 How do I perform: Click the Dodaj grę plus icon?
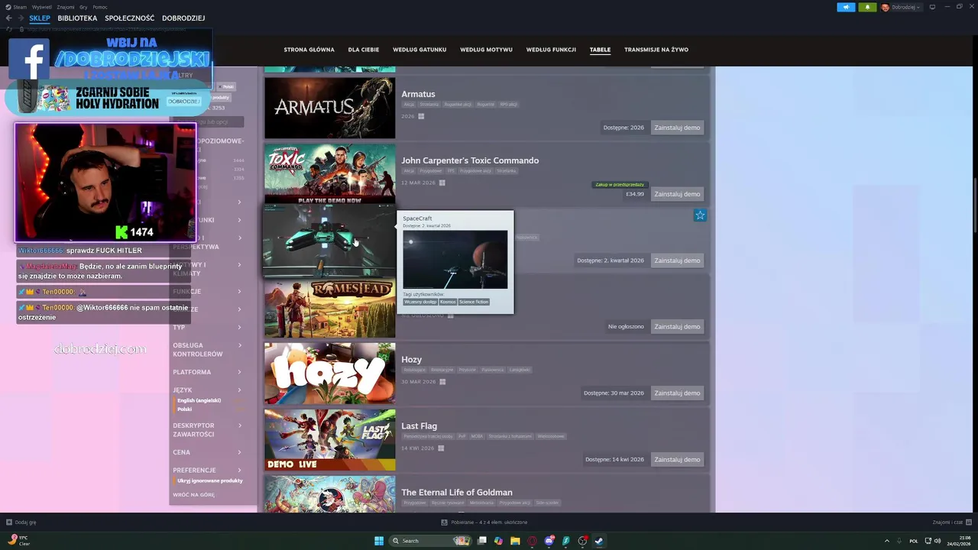tap(9, 522)
